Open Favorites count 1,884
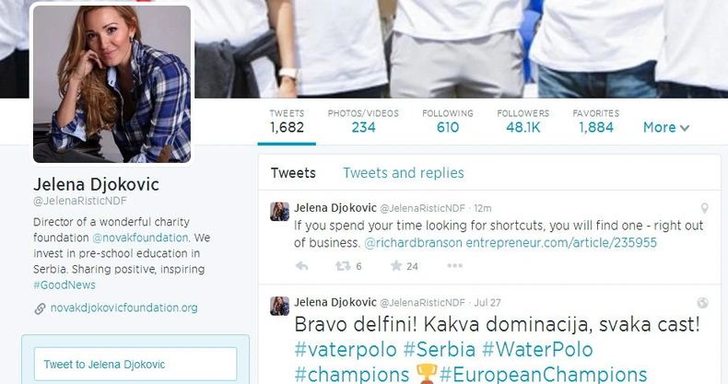This screenshot has height=384, width=728. [x=595, y=122]
